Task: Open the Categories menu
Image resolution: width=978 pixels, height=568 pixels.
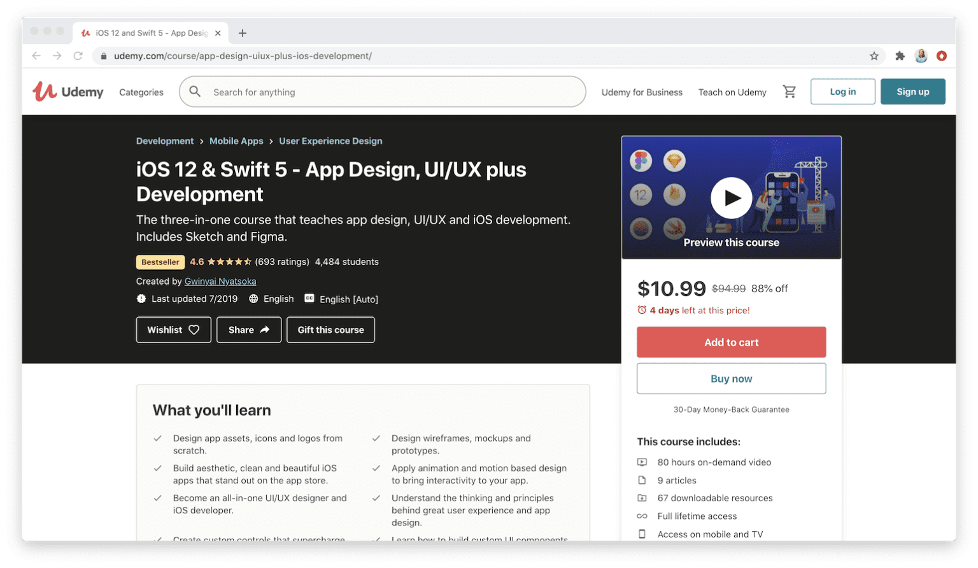Action: point(141,92)
